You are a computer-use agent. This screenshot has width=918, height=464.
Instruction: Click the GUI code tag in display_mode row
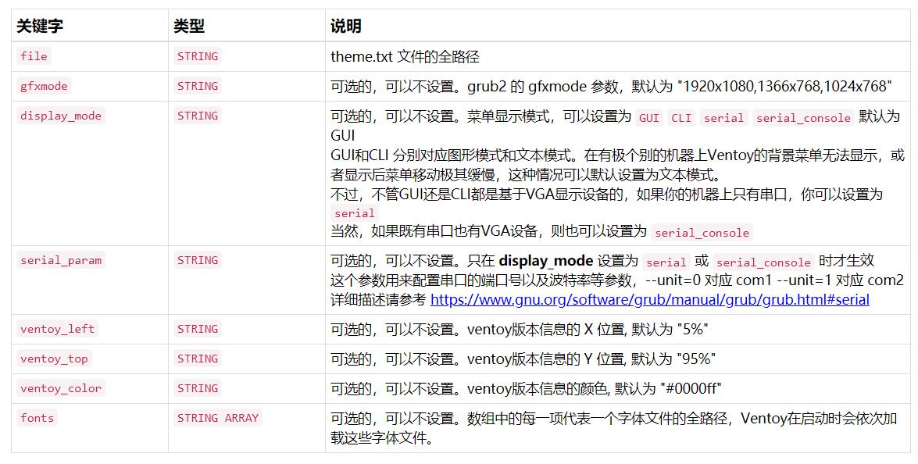tap(648, 118)
